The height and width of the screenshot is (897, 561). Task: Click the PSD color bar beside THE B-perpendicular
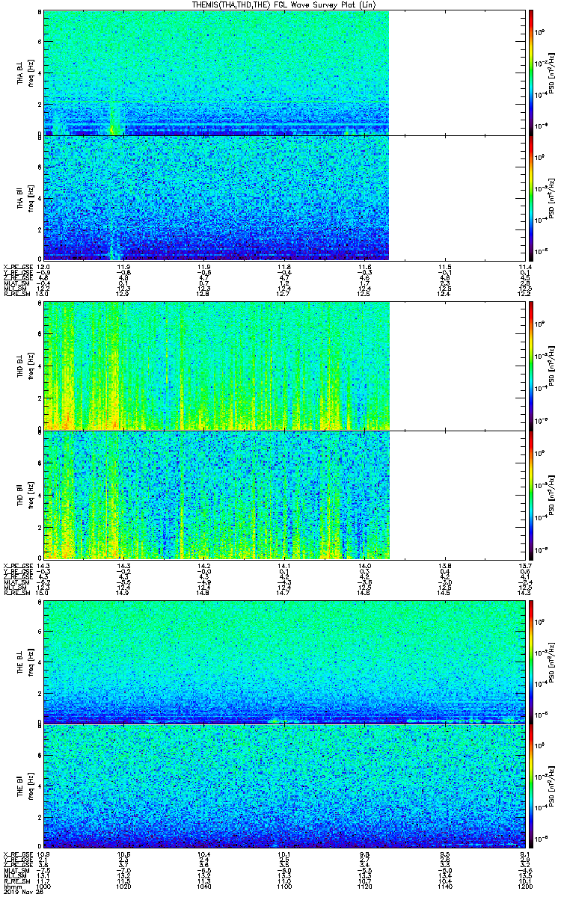[x=531, y=662]
